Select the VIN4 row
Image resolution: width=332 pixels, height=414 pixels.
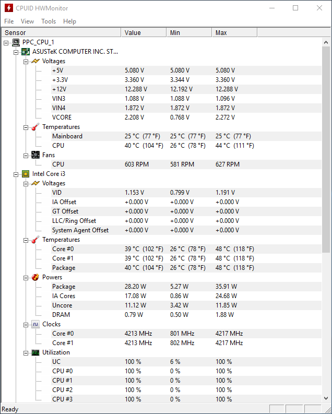pos(186,108)
